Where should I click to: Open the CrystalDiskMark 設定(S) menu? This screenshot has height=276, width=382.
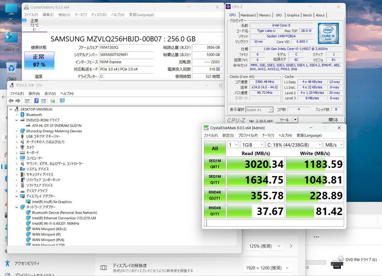228,135
